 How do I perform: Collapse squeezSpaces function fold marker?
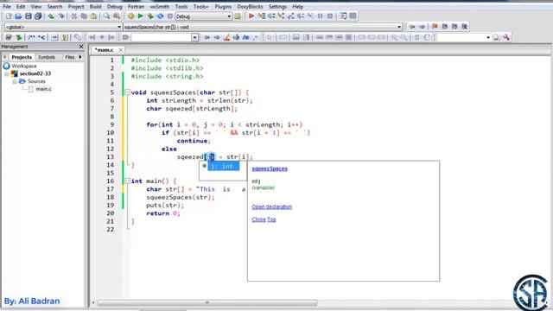(x=127, y=92)
